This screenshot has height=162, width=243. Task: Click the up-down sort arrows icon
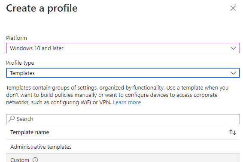(x=233, y=132)
